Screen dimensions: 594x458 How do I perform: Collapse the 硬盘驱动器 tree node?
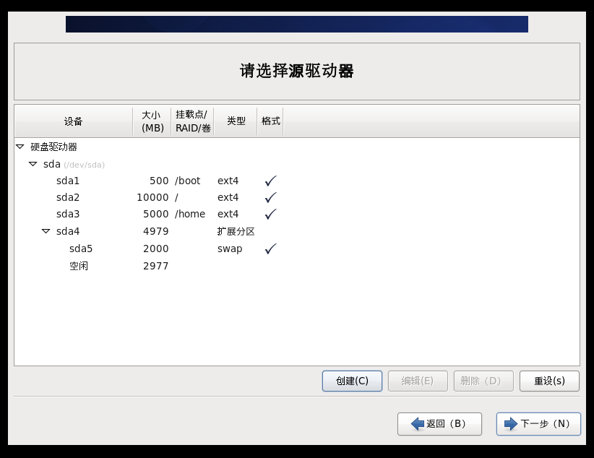pos(20,147)
